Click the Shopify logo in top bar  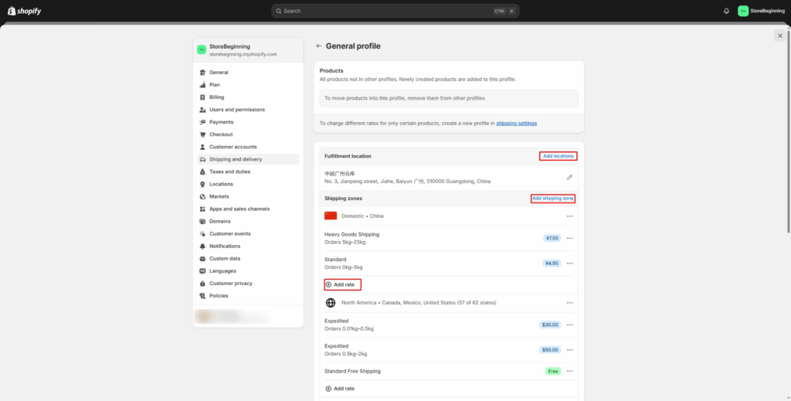(x=25, y=11)
